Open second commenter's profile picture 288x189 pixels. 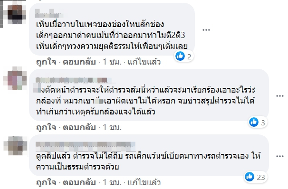coord(15,78)
